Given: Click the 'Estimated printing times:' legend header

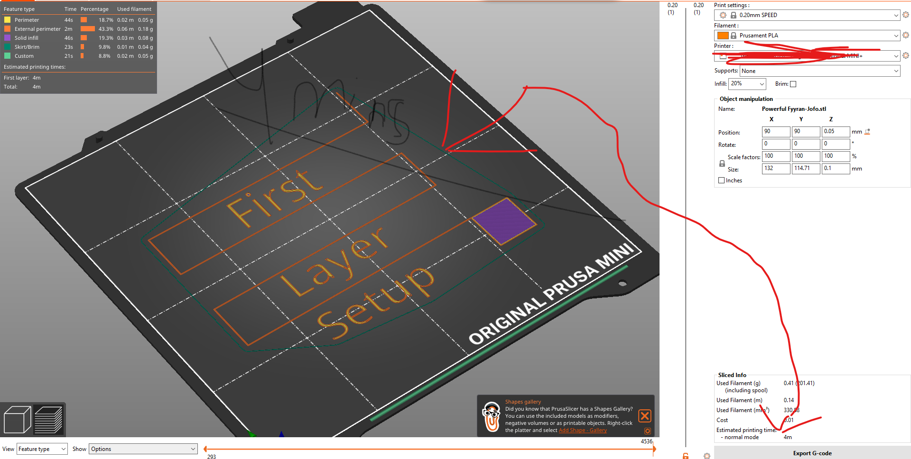Looking at the screenshot, I should [35, 67].
